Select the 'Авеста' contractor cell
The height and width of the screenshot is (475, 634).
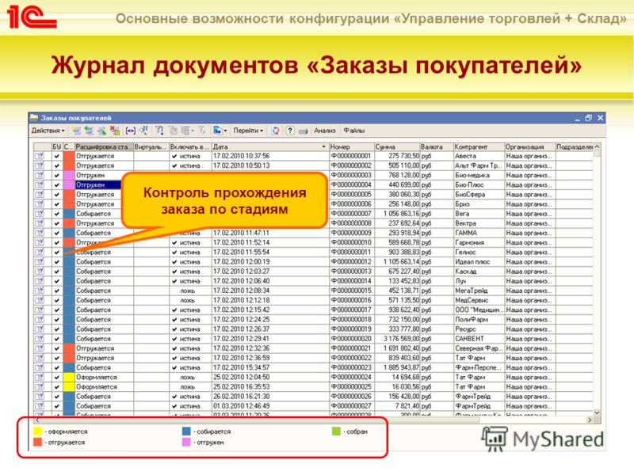[479, 156]
